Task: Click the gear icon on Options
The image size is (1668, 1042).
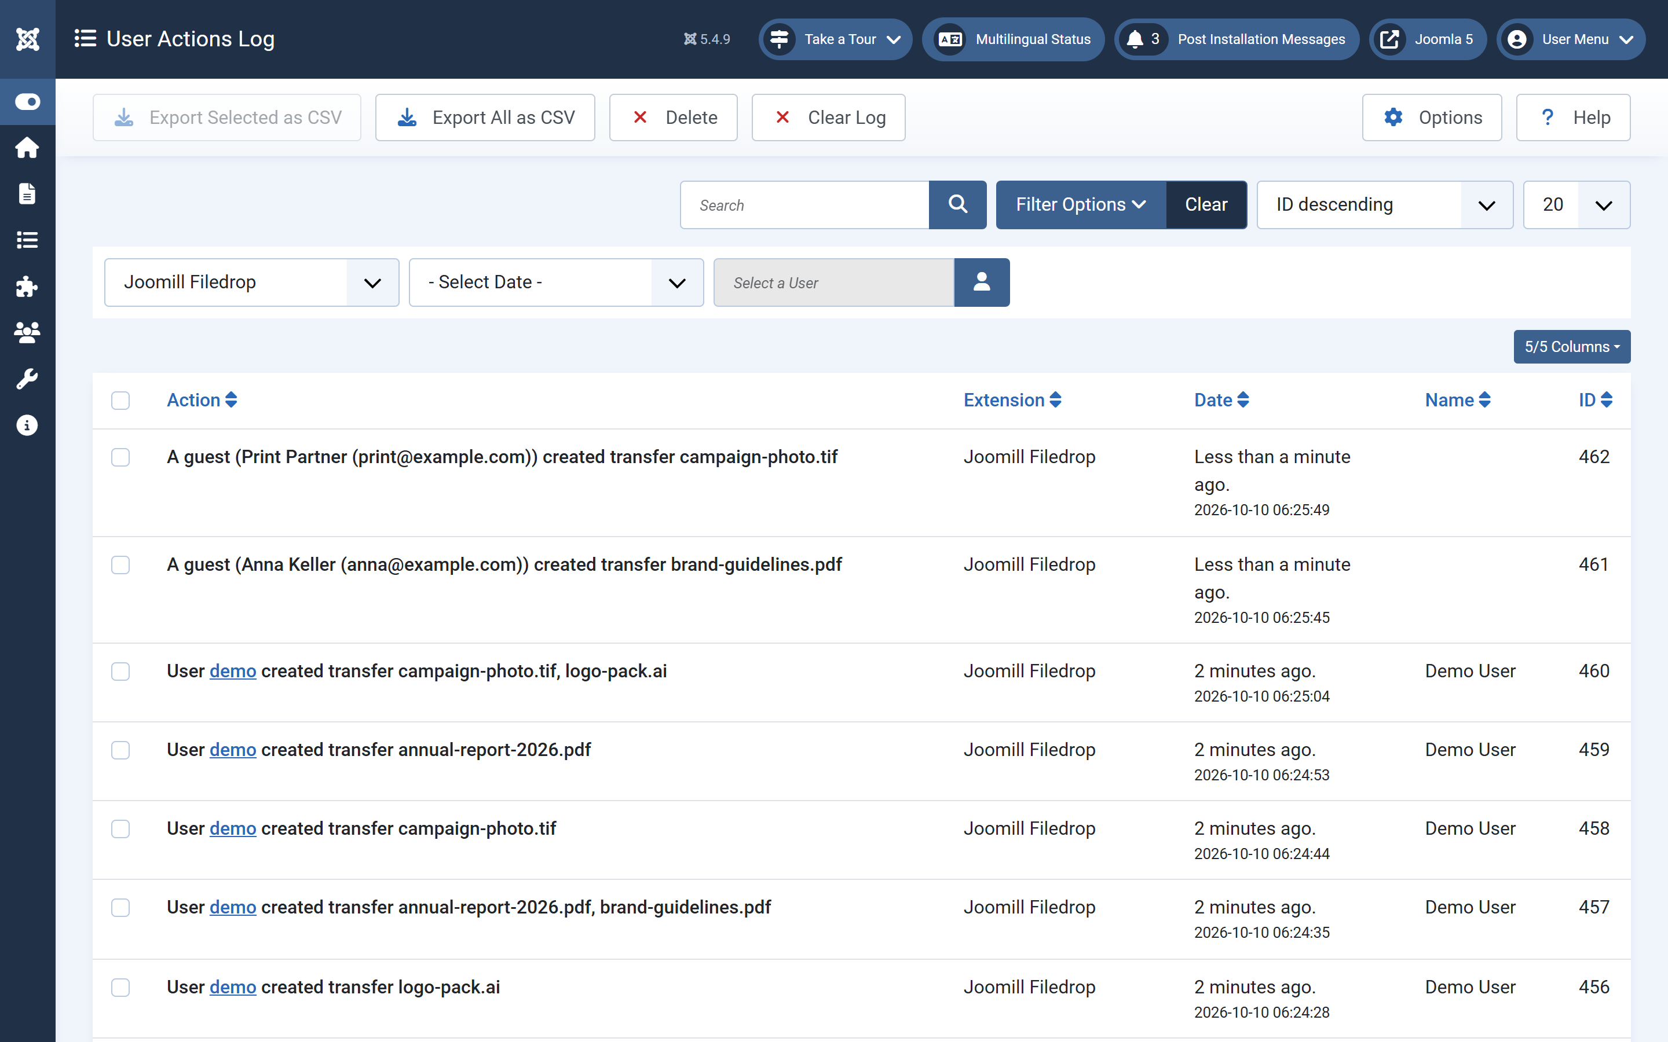Action: coord(1393,117)
